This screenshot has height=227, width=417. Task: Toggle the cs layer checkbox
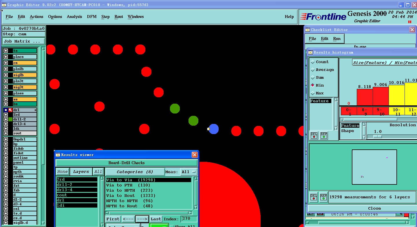pos(6,63)
